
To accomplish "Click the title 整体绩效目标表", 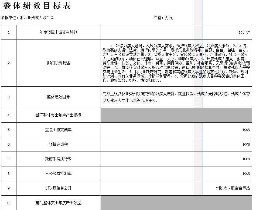I will [37, 6].
